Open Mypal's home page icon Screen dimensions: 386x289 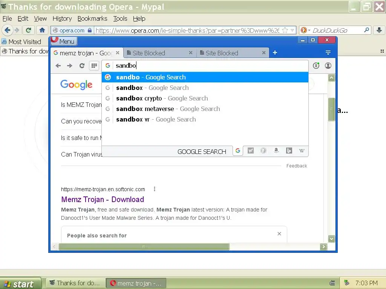pos(42,30)
